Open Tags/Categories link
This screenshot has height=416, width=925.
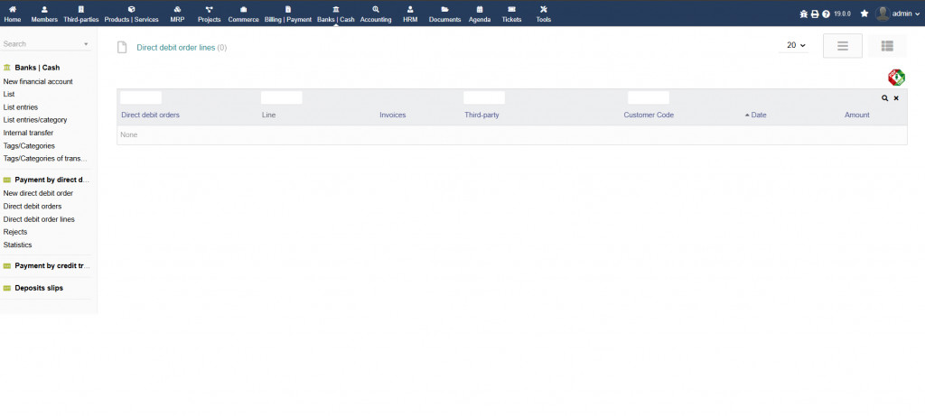pos(29,145)
